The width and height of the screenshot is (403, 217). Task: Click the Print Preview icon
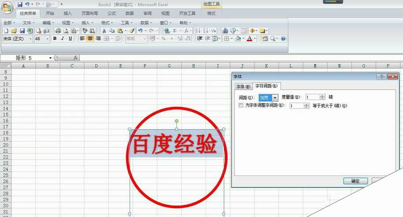pyautogui.click(x=66, y=31)
